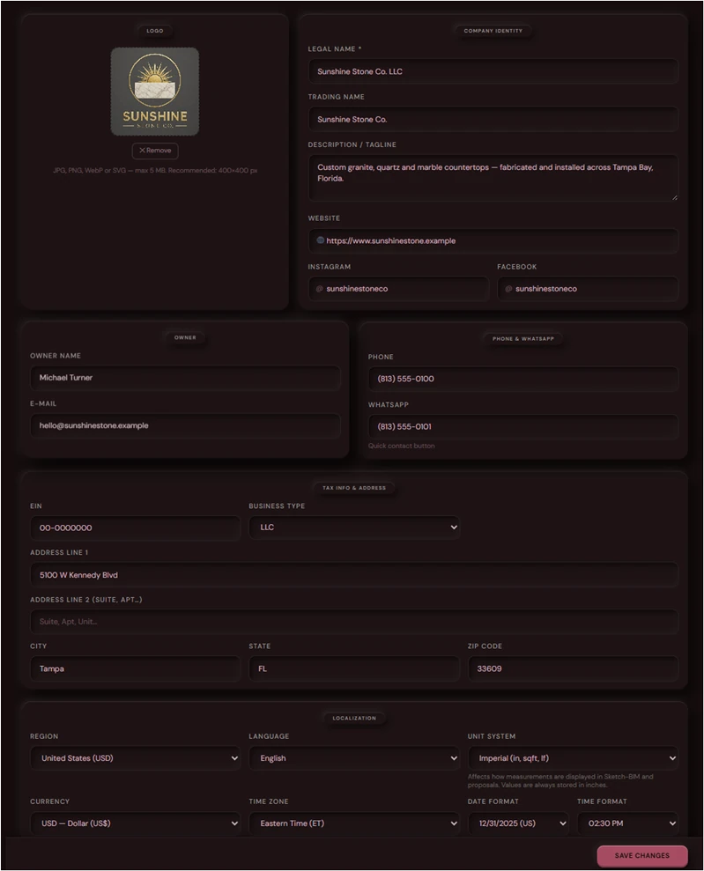Remove the uploaded logo

pyautogui.click(x=155, y=151)
